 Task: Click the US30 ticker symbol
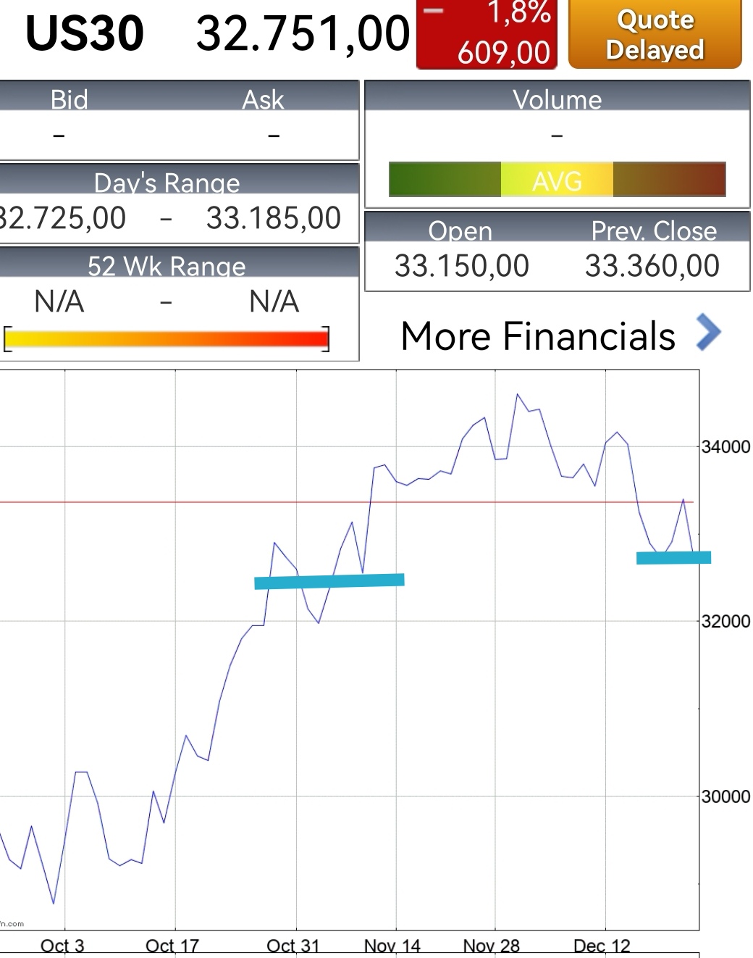coord(87,30)
